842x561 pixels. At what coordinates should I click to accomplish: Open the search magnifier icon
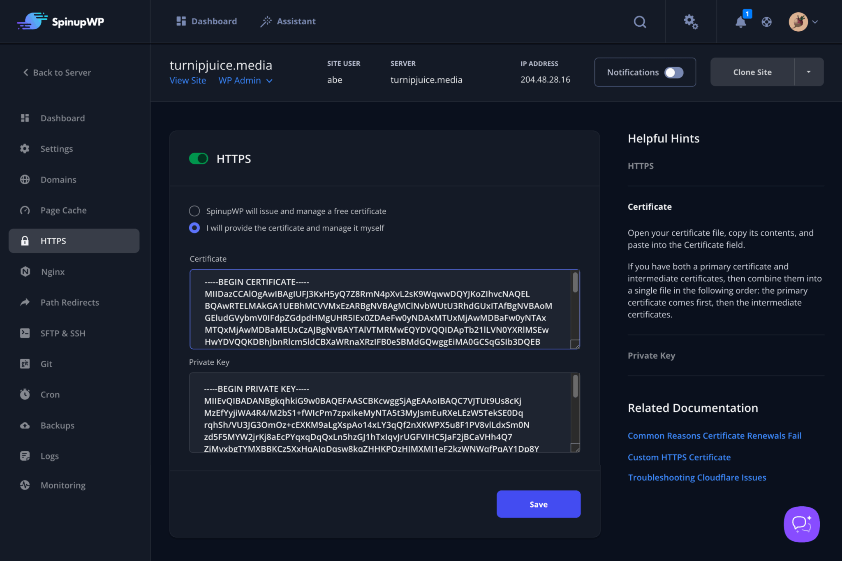coord(640,22)
